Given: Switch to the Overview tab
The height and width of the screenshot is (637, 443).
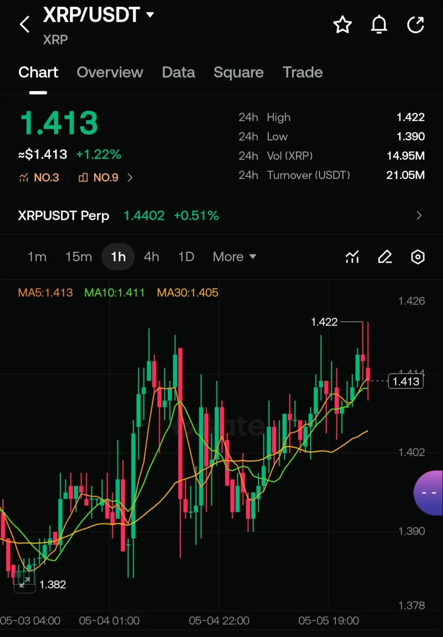Looking at the screenshot, I should (x=110, y=72).
